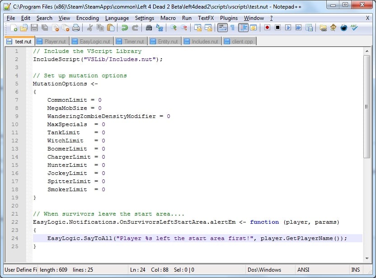Switch to the Timer.nut tab
376x278 pixels.
(131, 42)
